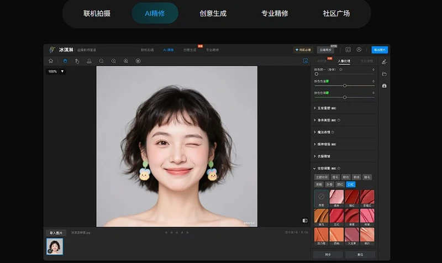442x263 pixels.
Task: Click the help icon beside 身体美型
Action: point(339,120)
